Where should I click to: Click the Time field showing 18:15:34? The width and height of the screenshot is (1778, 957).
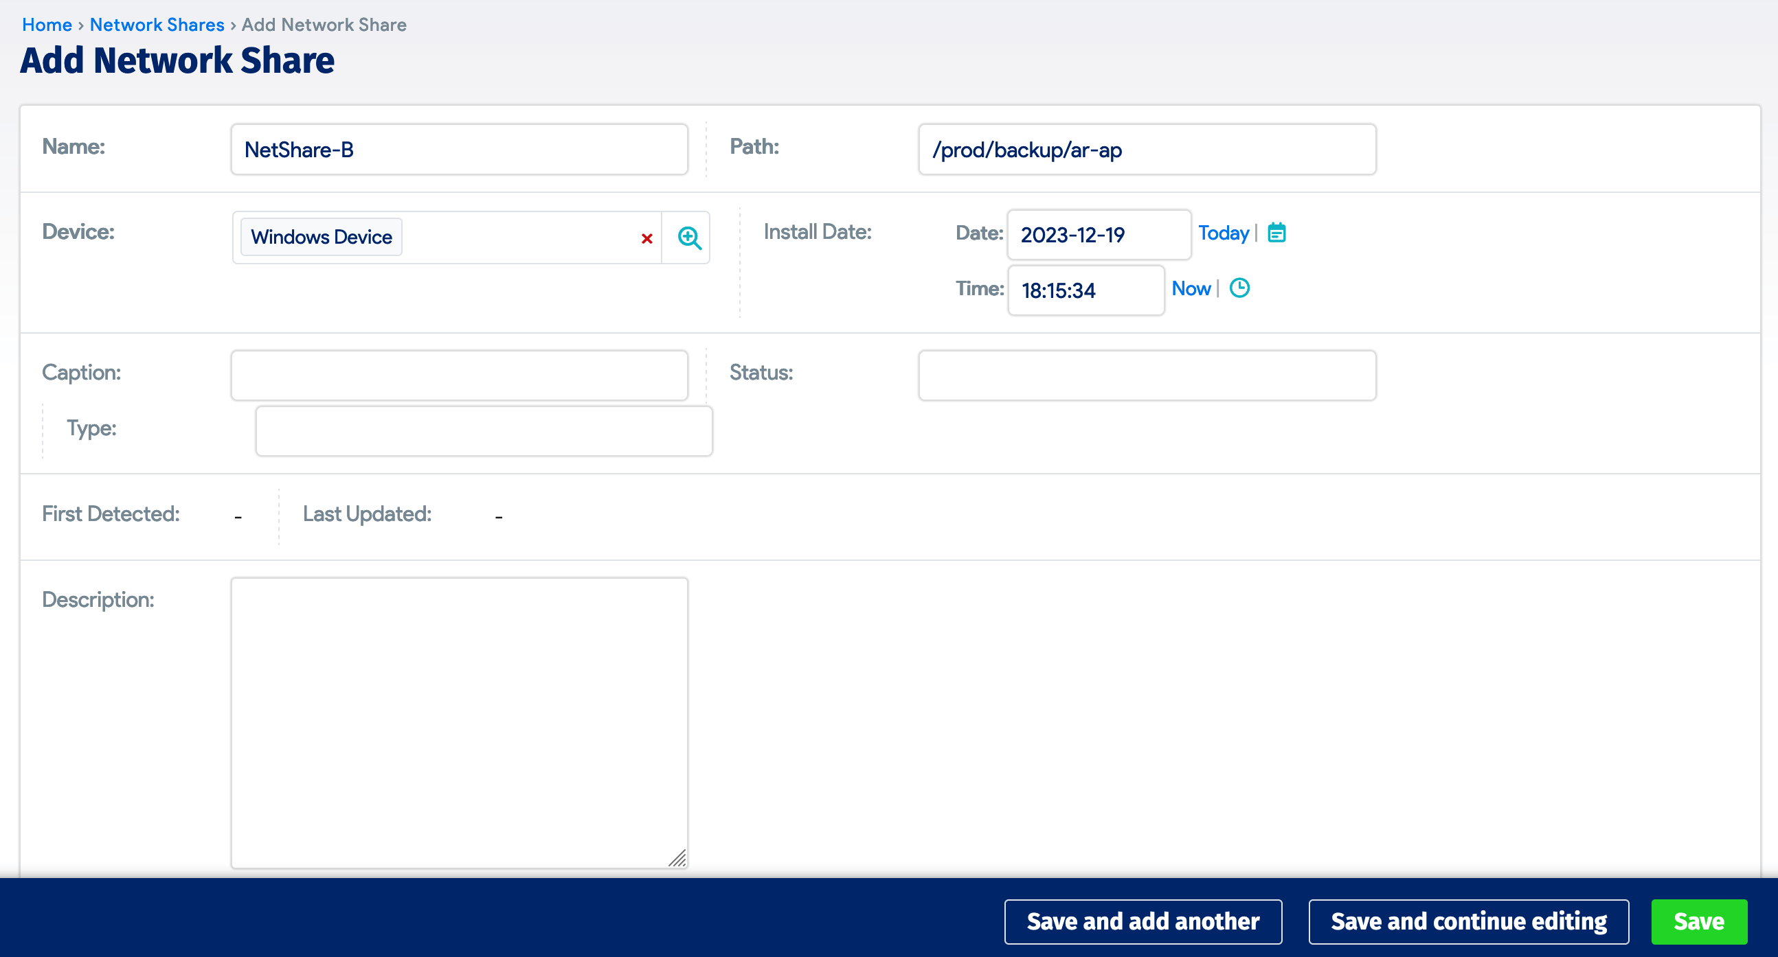pyautogui.click(x=1085, y=290)
